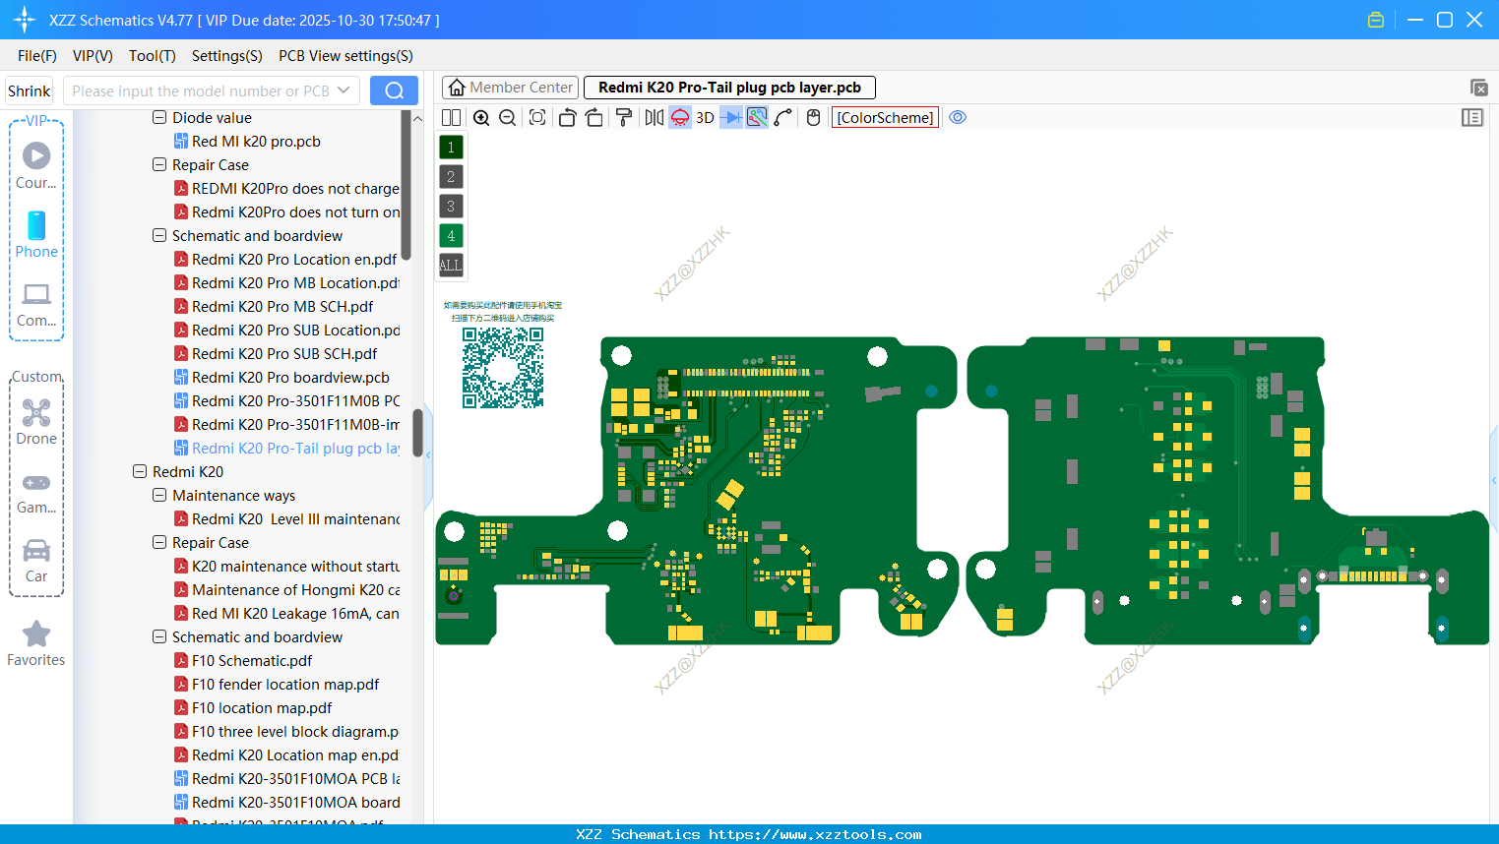The image size is (1499, 844).
Task: Show only PCB layer 2
Action: (450, 176)
